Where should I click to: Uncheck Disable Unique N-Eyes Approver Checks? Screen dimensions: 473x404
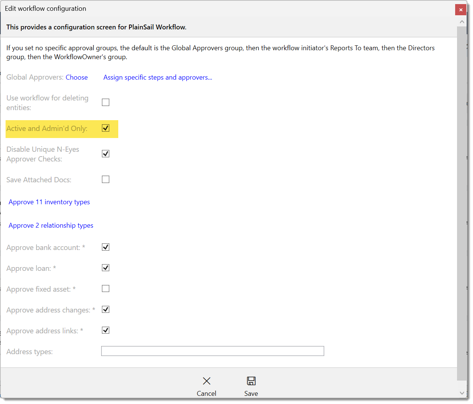[106, 154]
